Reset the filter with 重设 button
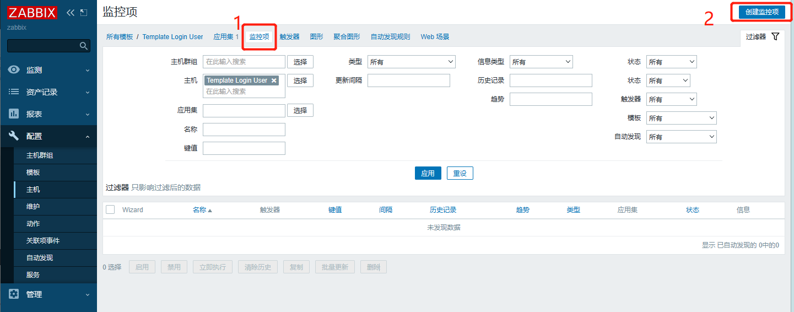This screenshot has height=312, width=794. [x=460, y=173]
